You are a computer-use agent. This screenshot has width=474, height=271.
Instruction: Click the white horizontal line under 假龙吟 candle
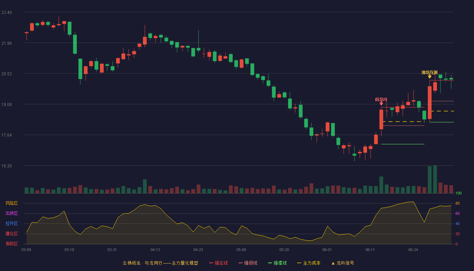[x=403, y=144]
